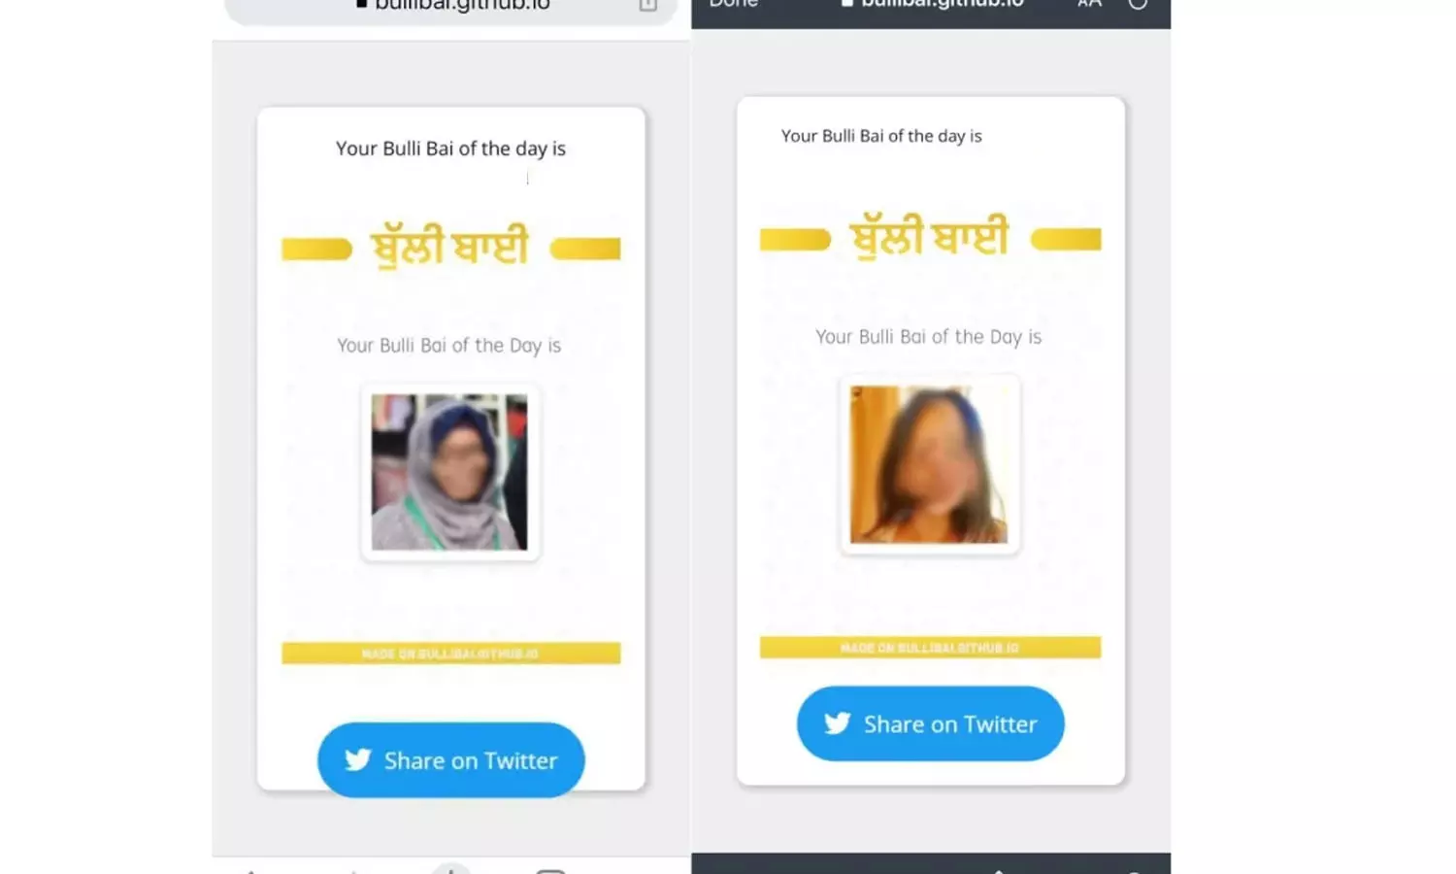Click the yellow Punjabi logo on right card
Screen dimensions: 1456x874
930,237
